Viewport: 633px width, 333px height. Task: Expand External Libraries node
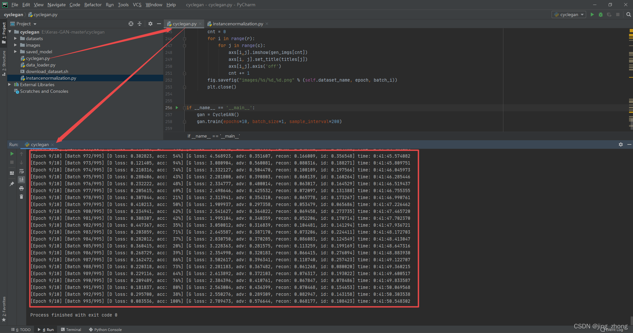coord(10,85)
